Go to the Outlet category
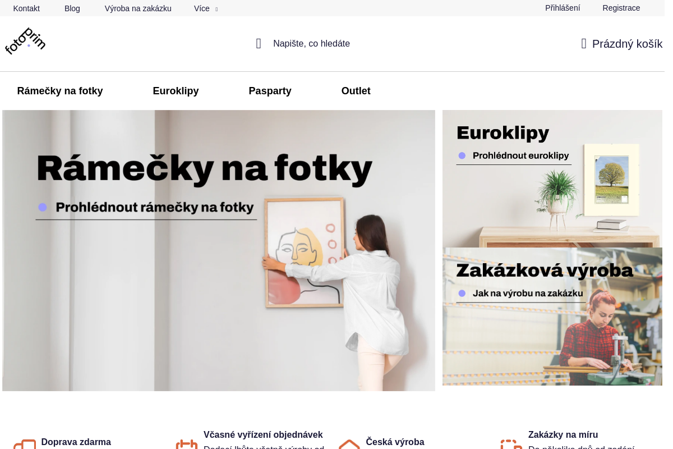 tap(356, 91)
